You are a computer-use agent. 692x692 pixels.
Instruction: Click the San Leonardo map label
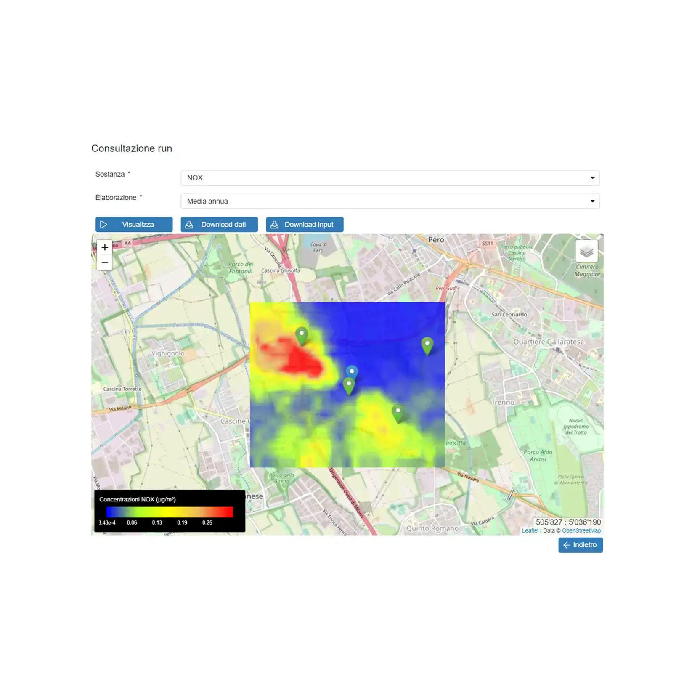pos(509,314)
